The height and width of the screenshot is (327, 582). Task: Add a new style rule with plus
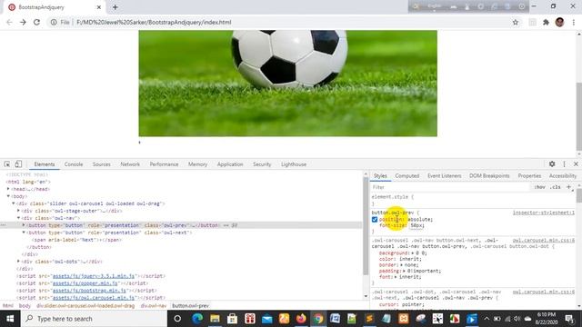pyautogui.click(x=568, y=187)
